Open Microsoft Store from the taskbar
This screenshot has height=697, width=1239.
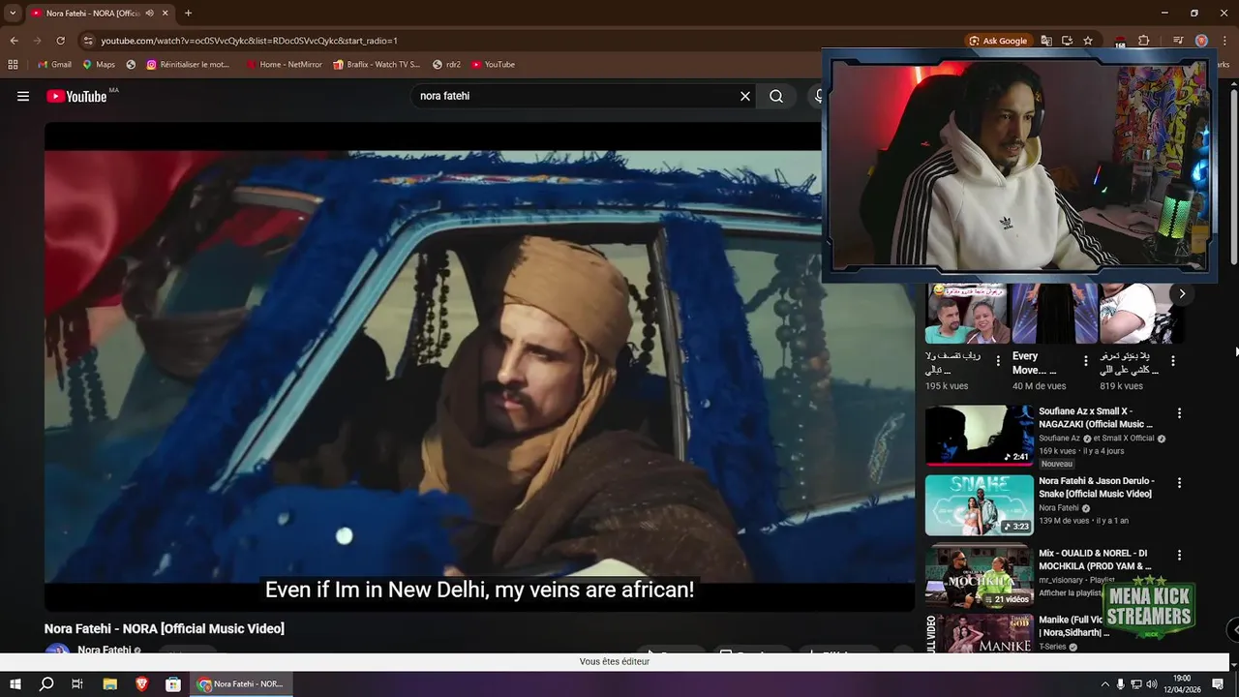[173, 684]
